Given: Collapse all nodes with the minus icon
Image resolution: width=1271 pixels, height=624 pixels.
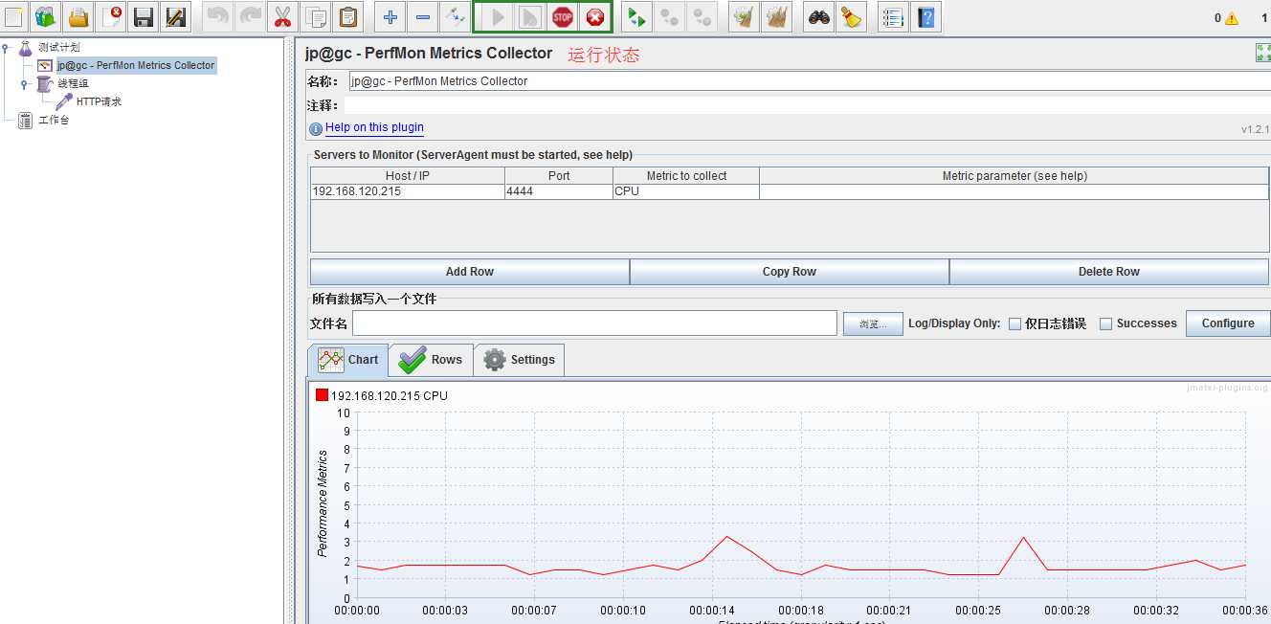Looking at the screenshot, I should click(422, 16).
